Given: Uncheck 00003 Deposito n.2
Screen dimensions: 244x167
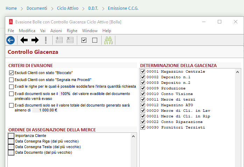Looking at the screenshot, I should (143, 82).
